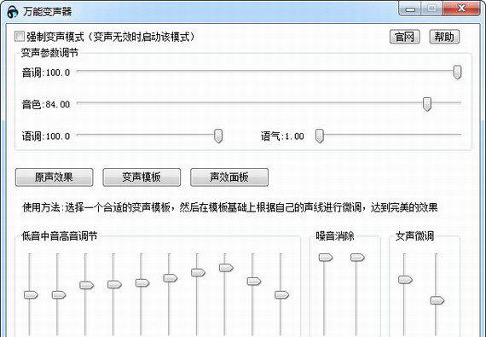
Task: Minimize the 万能变声器 window
Action: [410, 9]
